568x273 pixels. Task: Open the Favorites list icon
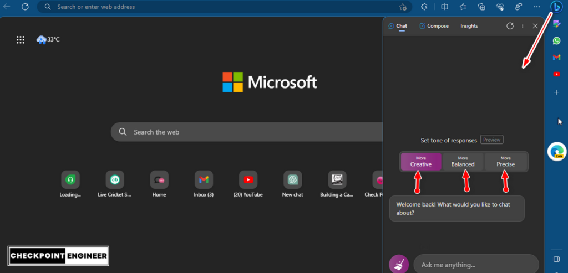coord(463,7)
